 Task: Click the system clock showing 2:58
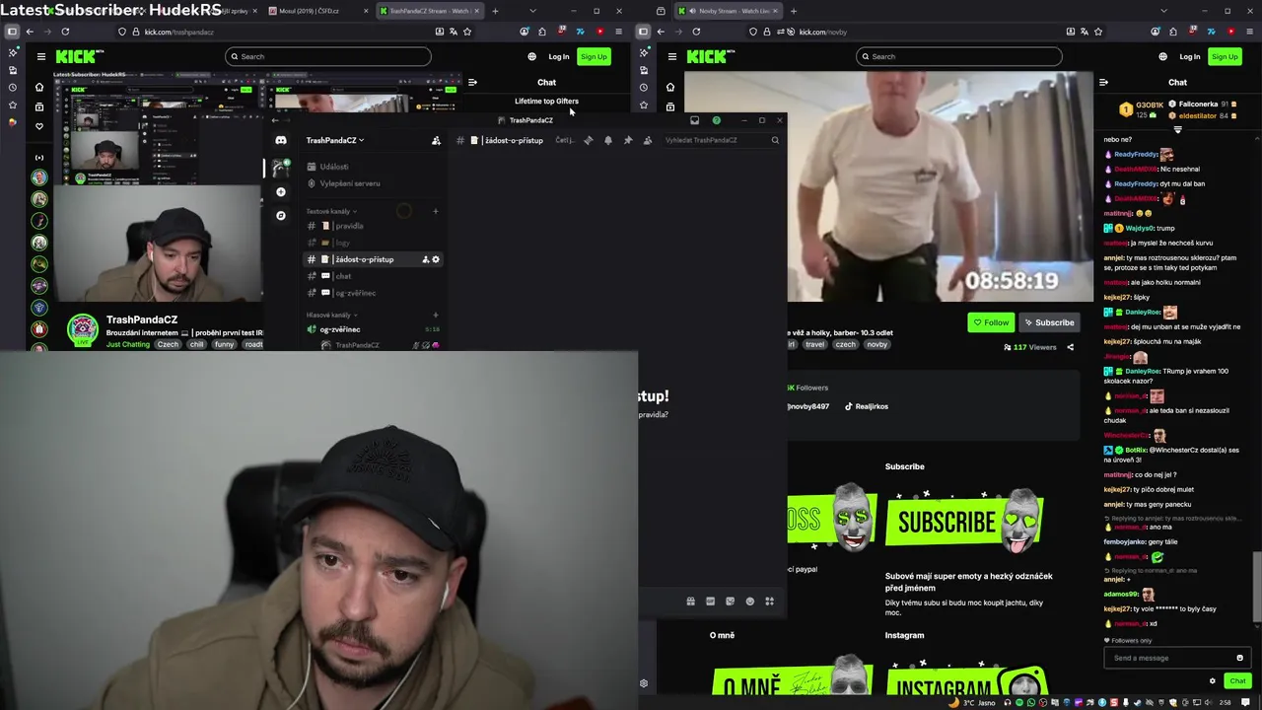click(x=1226, y=702)
